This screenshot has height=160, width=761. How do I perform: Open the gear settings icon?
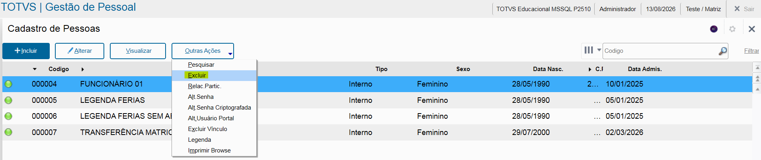coord(732,29)
